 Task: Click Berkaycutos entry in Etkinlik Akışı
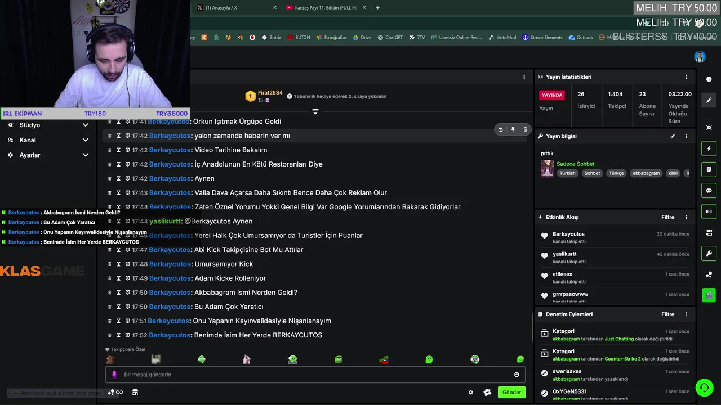pyautogui.click(x=614, y=237)
